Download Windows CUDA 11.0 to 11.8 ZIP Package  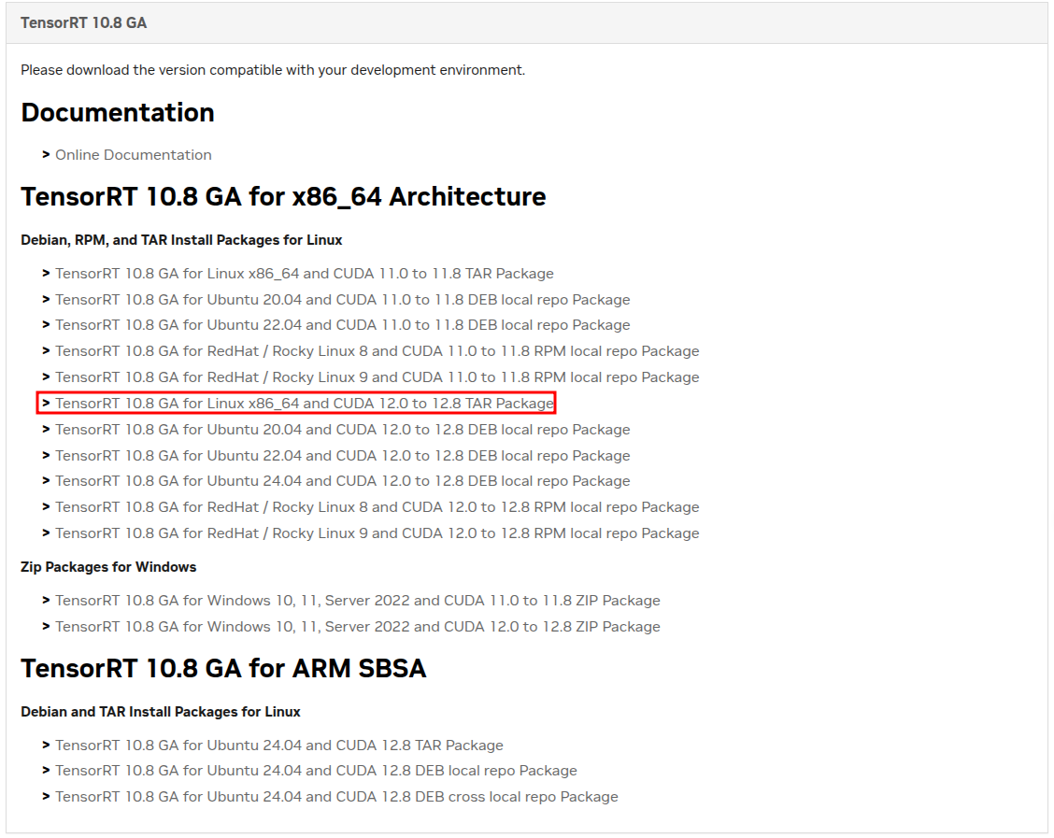[358, 601]
